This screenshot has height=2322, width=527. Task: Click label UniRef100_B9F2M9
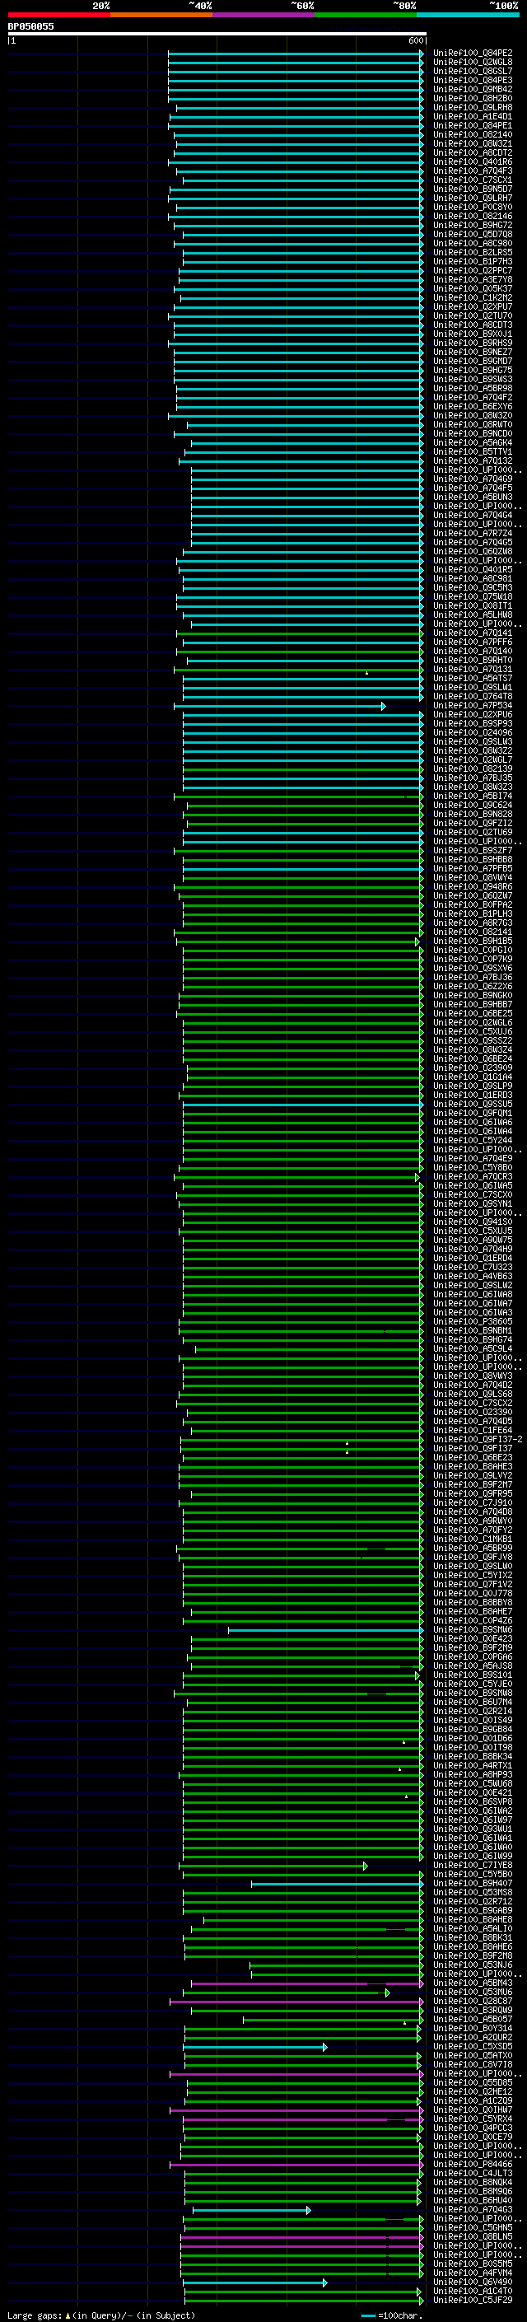coord(473,1647)
